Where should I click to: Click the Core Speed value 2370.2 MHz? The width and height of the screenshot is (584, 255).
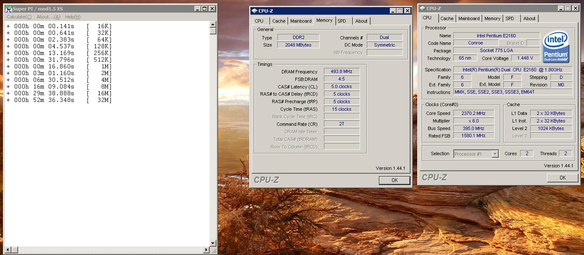[473, 113]
